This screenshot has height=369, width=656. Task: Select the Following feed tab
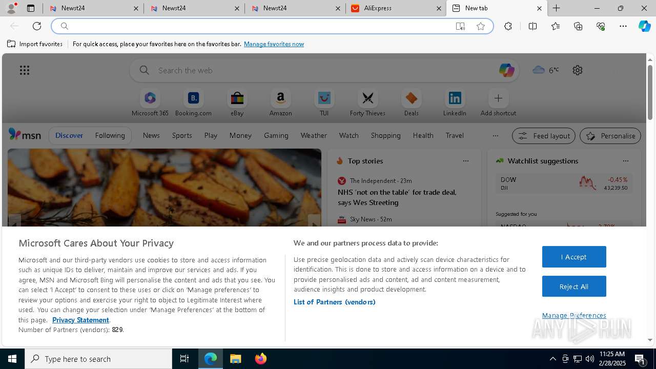pyautogui.click(x=110, y=135)
